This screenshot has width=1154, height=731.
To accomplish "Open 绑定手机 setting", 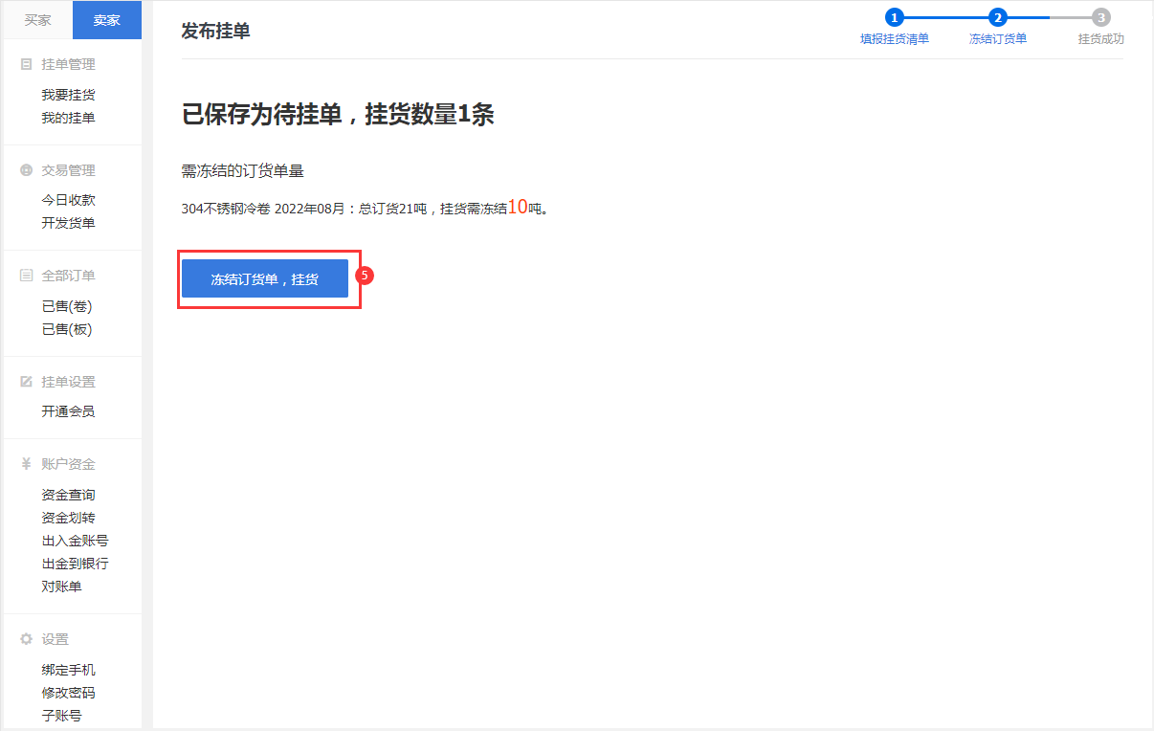I will tap(68, 670).
